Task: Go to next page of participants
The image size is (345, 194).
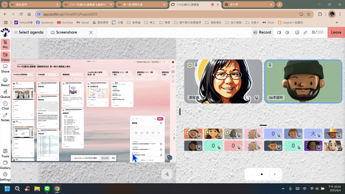Action: (x=275, y=174)
